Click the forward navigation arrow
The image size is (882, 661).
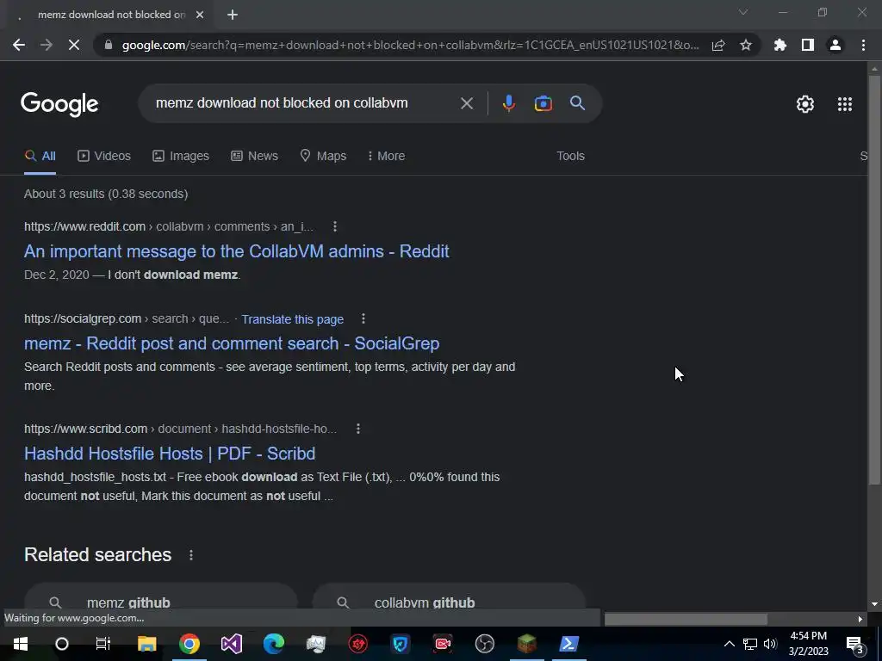(x=47, y=45)
